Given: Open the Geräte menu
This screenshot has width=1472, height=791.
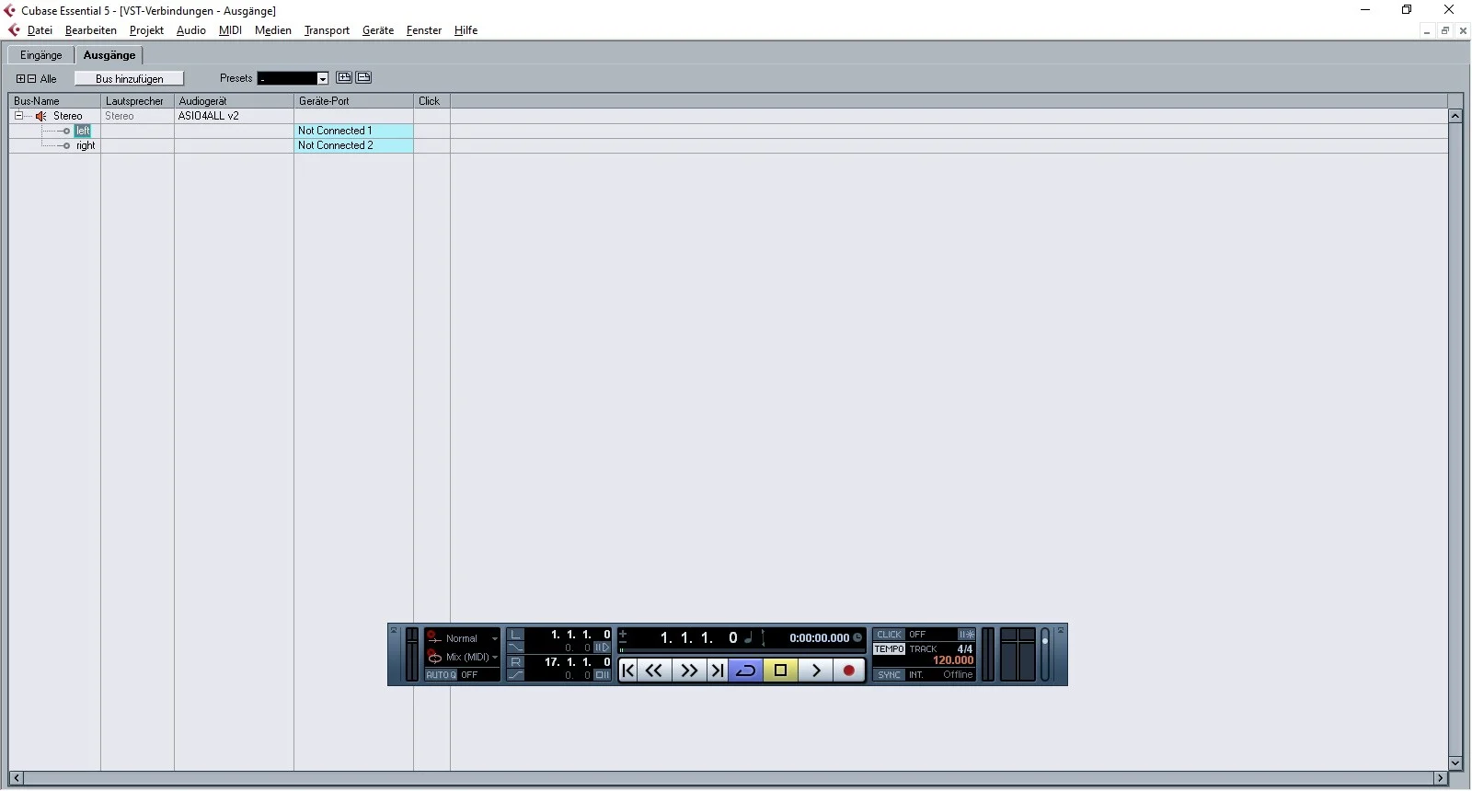Looking at the screenshot, I should click(378, 30).
